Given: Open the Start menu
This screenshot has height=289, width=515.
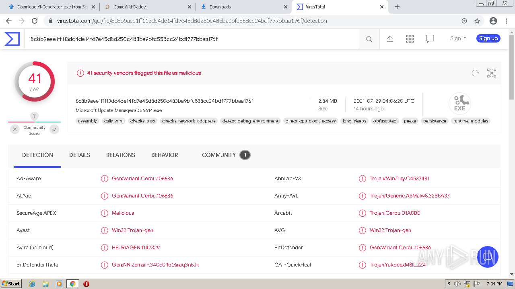Looking at the screenshot, I should click(11, 284).
